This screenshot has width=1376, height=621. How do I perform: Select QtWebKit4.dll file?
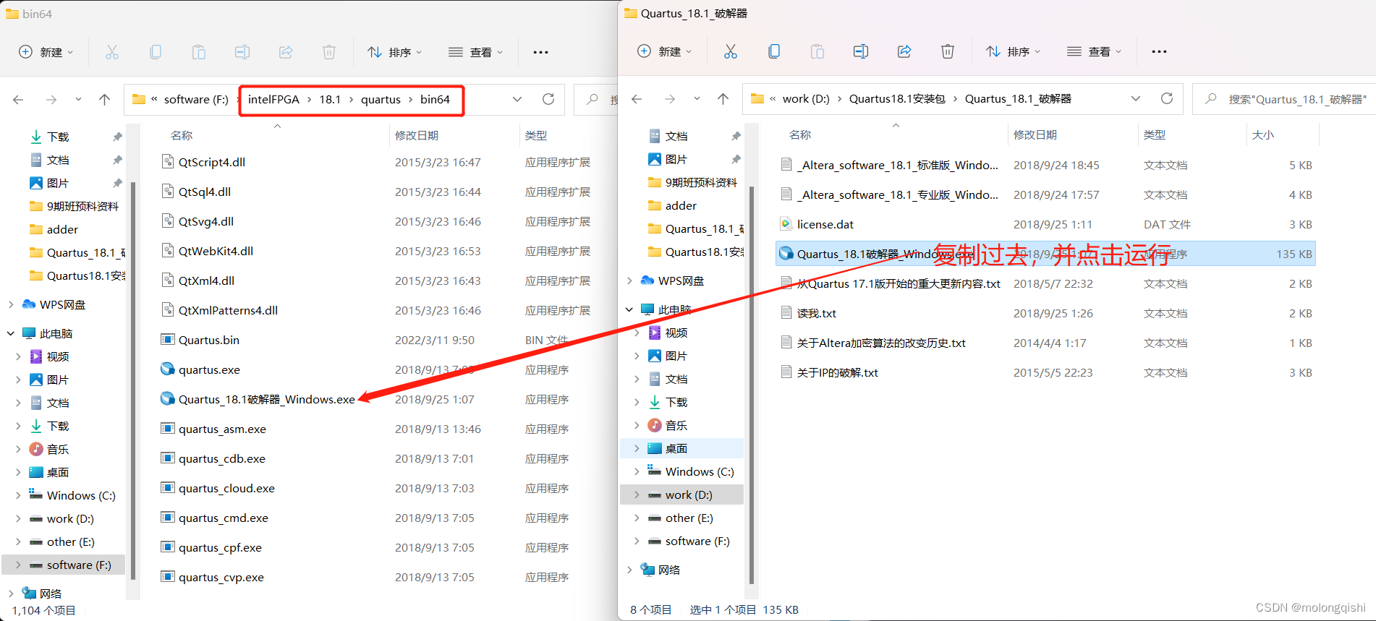pos(216,251)
